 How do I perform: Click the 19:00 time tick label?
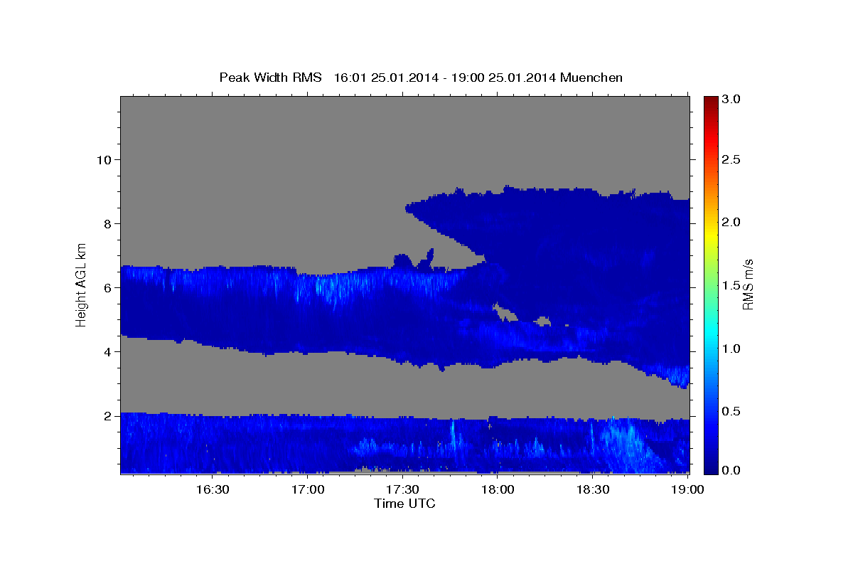coord(687,490)
